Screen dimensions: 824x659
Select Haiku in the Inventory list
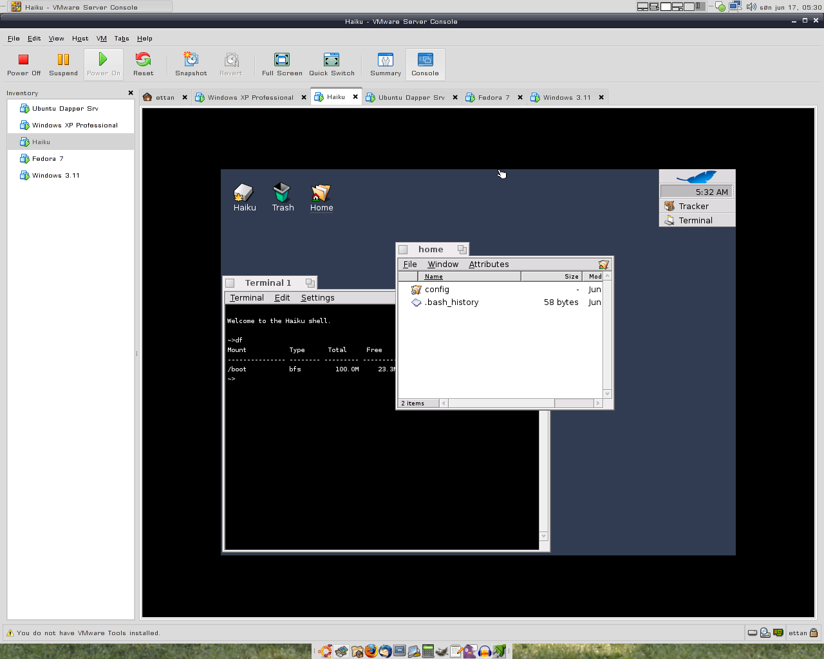pos(71,142)
